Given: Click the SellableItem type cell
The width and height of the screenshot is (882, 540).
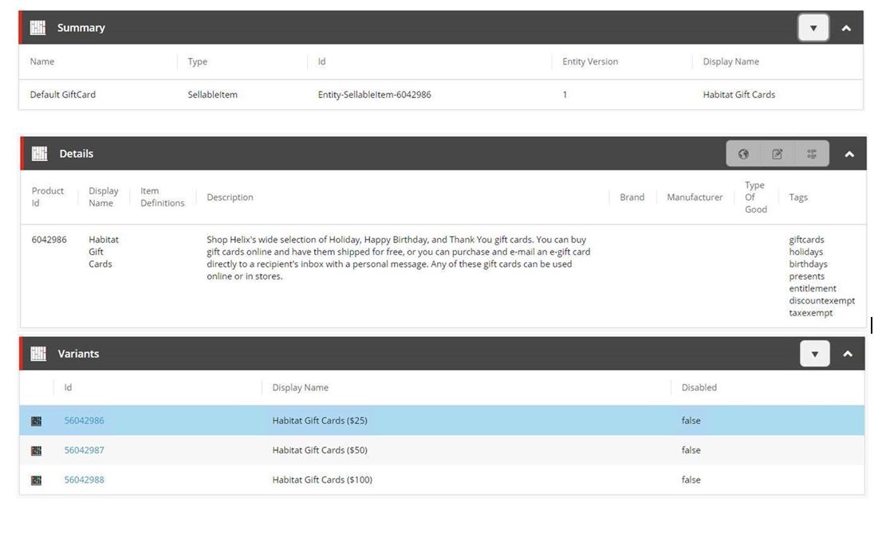Looking at the screenshot, I should click(213, 95).
